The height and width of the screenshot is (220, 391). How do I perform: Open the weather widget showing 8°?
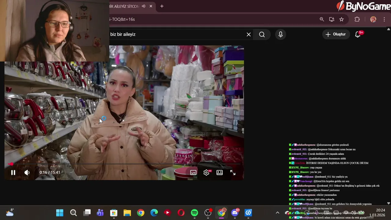[x=10, y=212]
